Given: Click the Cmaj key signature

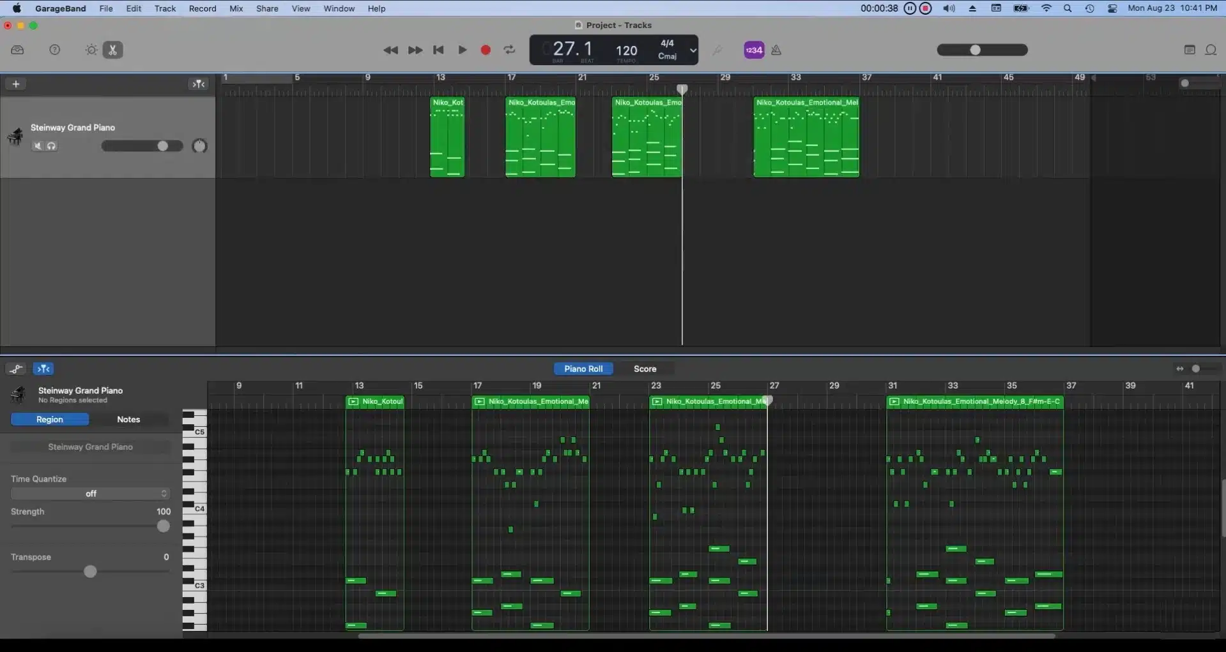Looking at the screenshot, I should click(667, 56).
